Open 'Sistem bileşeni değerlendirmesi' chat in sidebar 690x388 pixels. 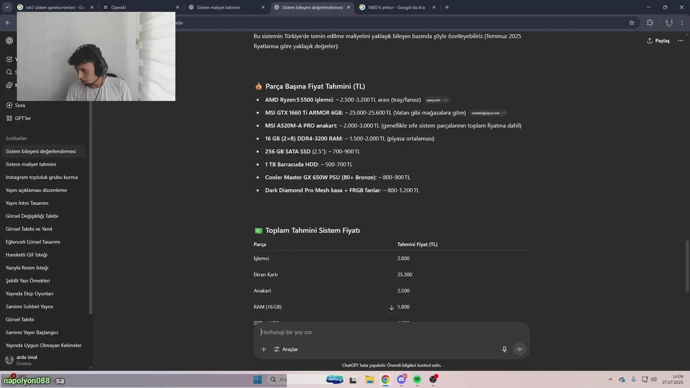[44, 151]
